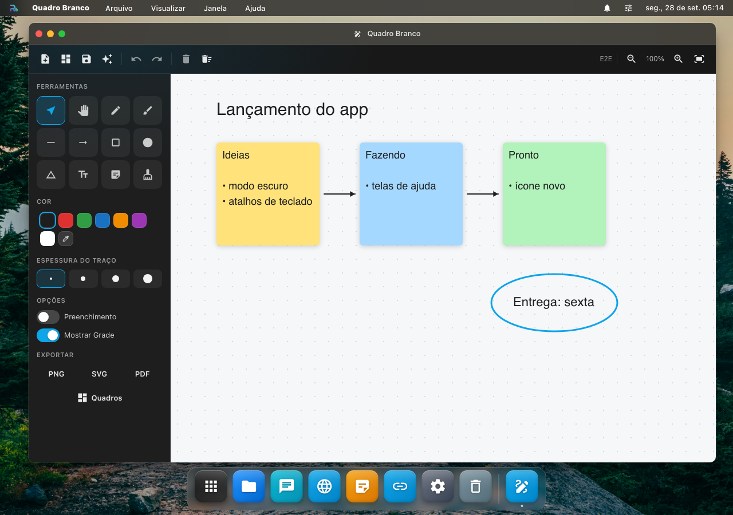Open notifications bell in menu bar

pos(607,8)
